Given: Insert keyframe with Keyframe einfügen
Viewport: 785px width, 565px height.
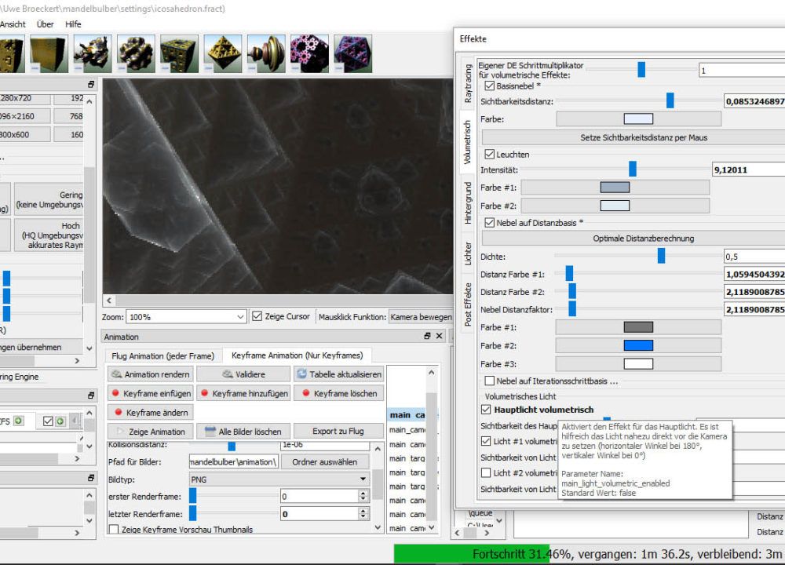Looking at the screenshot, I should 150,393.
